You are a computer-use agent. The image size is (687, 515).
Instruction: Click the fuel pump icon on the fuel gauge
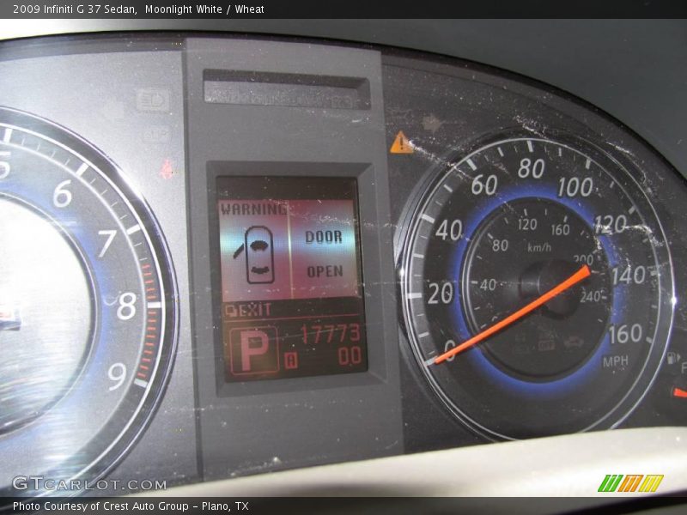(672, 358)
